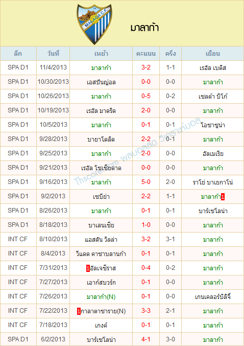Open away team เรอัล เบติส

click(x=213, y=68)
